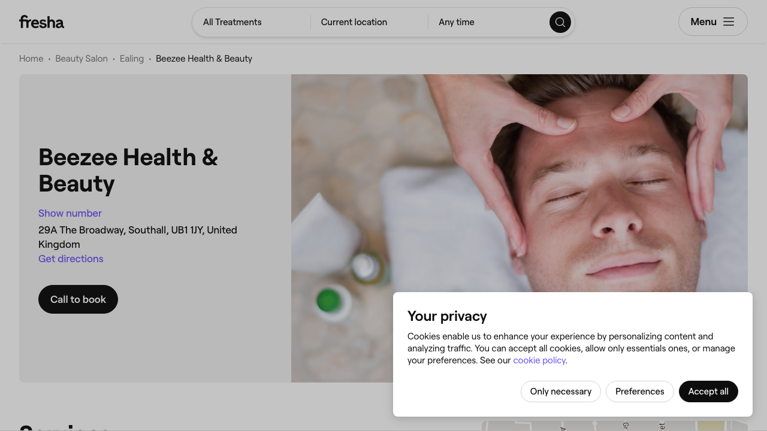The height and width of the screenshot is (431, 767).
Task: Click the hamburger icon in Menu button
Action: pyautogui.click(x=729, y=22)
